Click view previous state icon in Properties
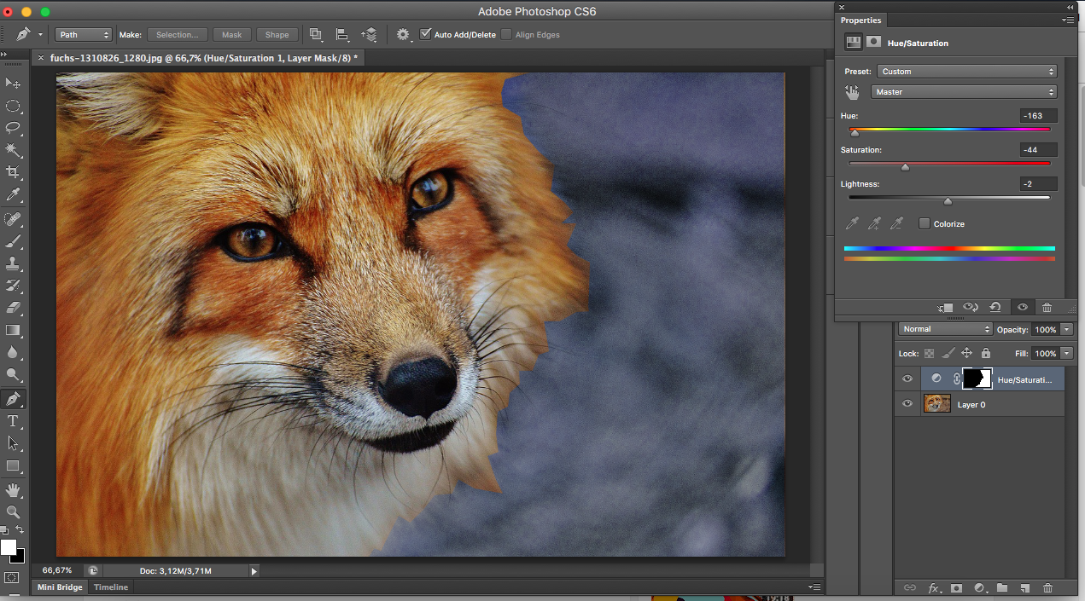This screenshot has width=1085, height=601. click(x=970, y=307)
